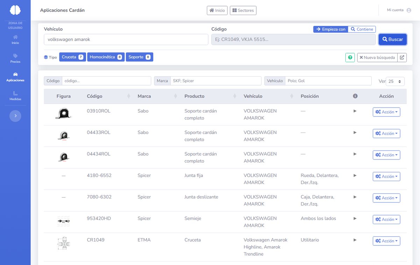Screen dimensions: 420x265
Task: Go to Precios in the sidebar
Action: click(x=15, y=58)
